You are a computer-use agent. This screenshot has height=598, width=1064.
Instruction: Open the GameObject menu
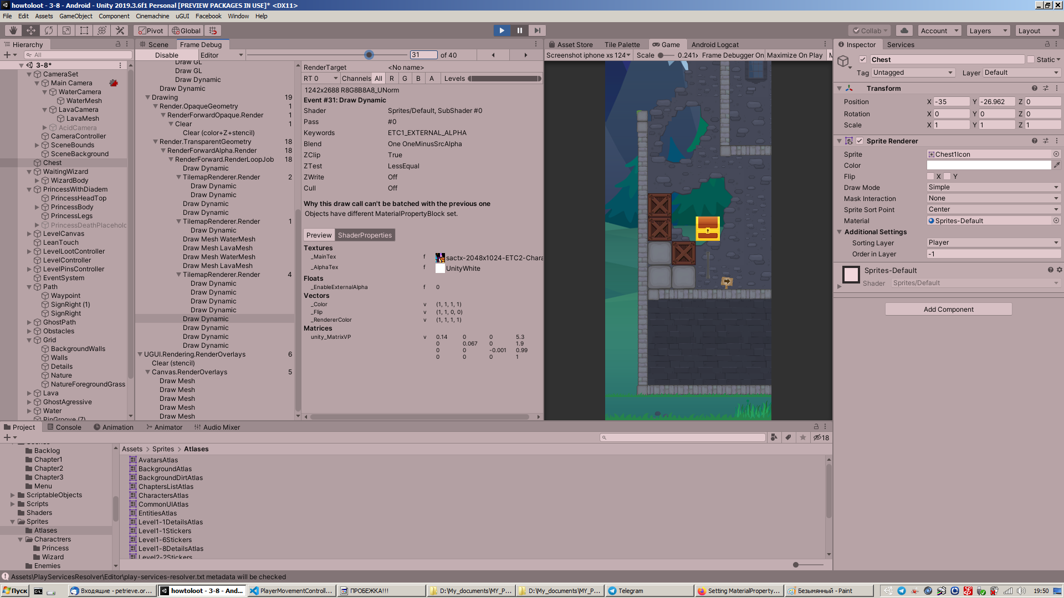[75, 16]
